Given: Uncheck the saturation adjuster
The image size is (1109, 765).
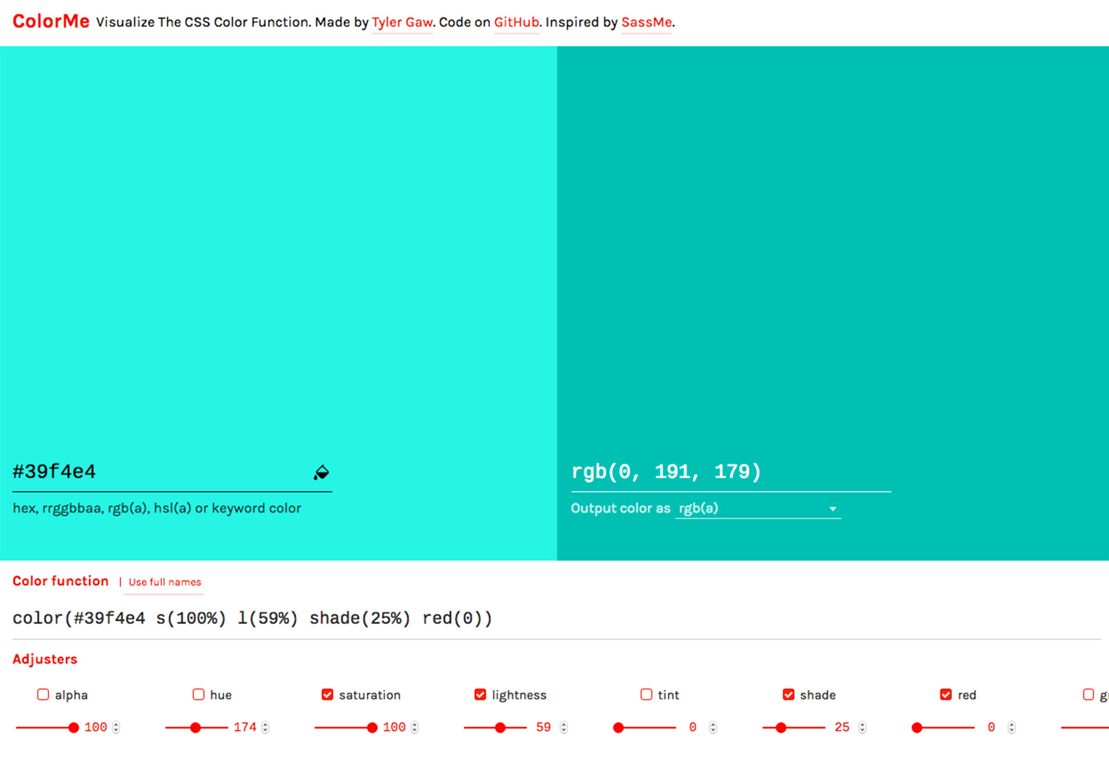Looking at the screenshot, I should 327,694.
